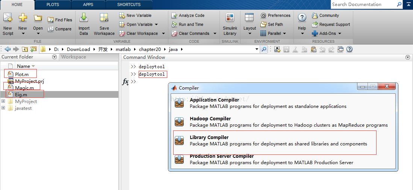
Task: Open the Simulink Library
Action: pyautogui.click(x=230, y=24)
